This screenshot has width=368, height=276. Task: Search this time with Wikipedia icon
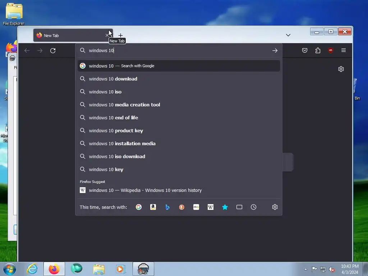click(x=211, y=207)
